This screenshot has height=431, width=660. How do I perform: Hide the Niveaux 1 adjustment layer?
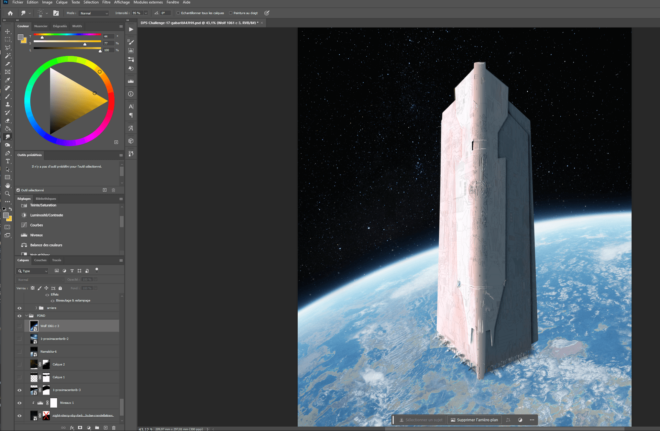point(20,403)
